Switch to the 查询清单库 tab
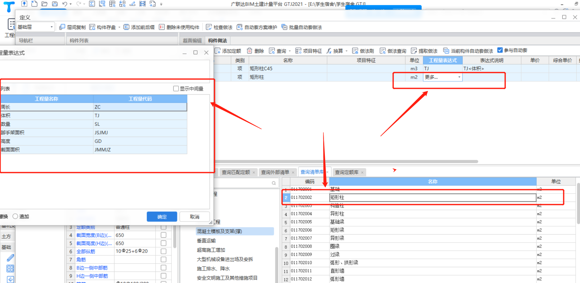This screenshot has width=580, height=283. pyautogui.click(x=312, y=172)
